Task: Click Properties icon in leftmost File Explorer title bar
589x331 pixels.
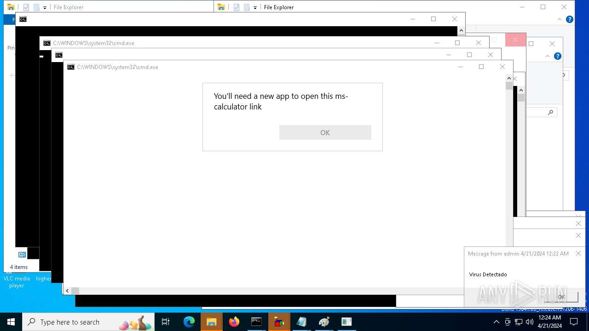Action: (26, 7)
